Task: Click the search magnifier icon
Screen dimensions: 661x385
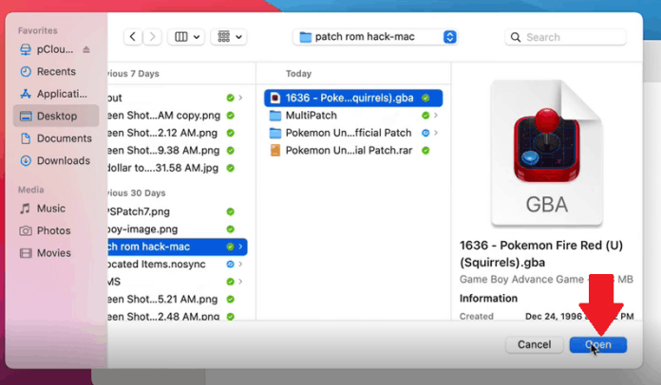Action: [x=516, y=37]
